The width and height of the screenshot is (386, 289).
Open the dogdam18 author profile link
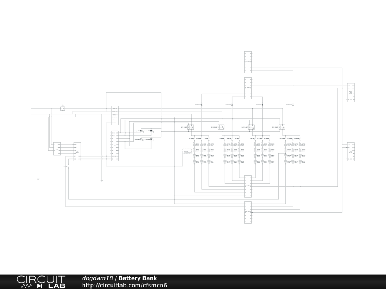pyautogui.click(x=97, y=278)
